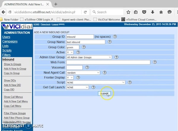Open help icon for Voicemail

tap(87, 67)
